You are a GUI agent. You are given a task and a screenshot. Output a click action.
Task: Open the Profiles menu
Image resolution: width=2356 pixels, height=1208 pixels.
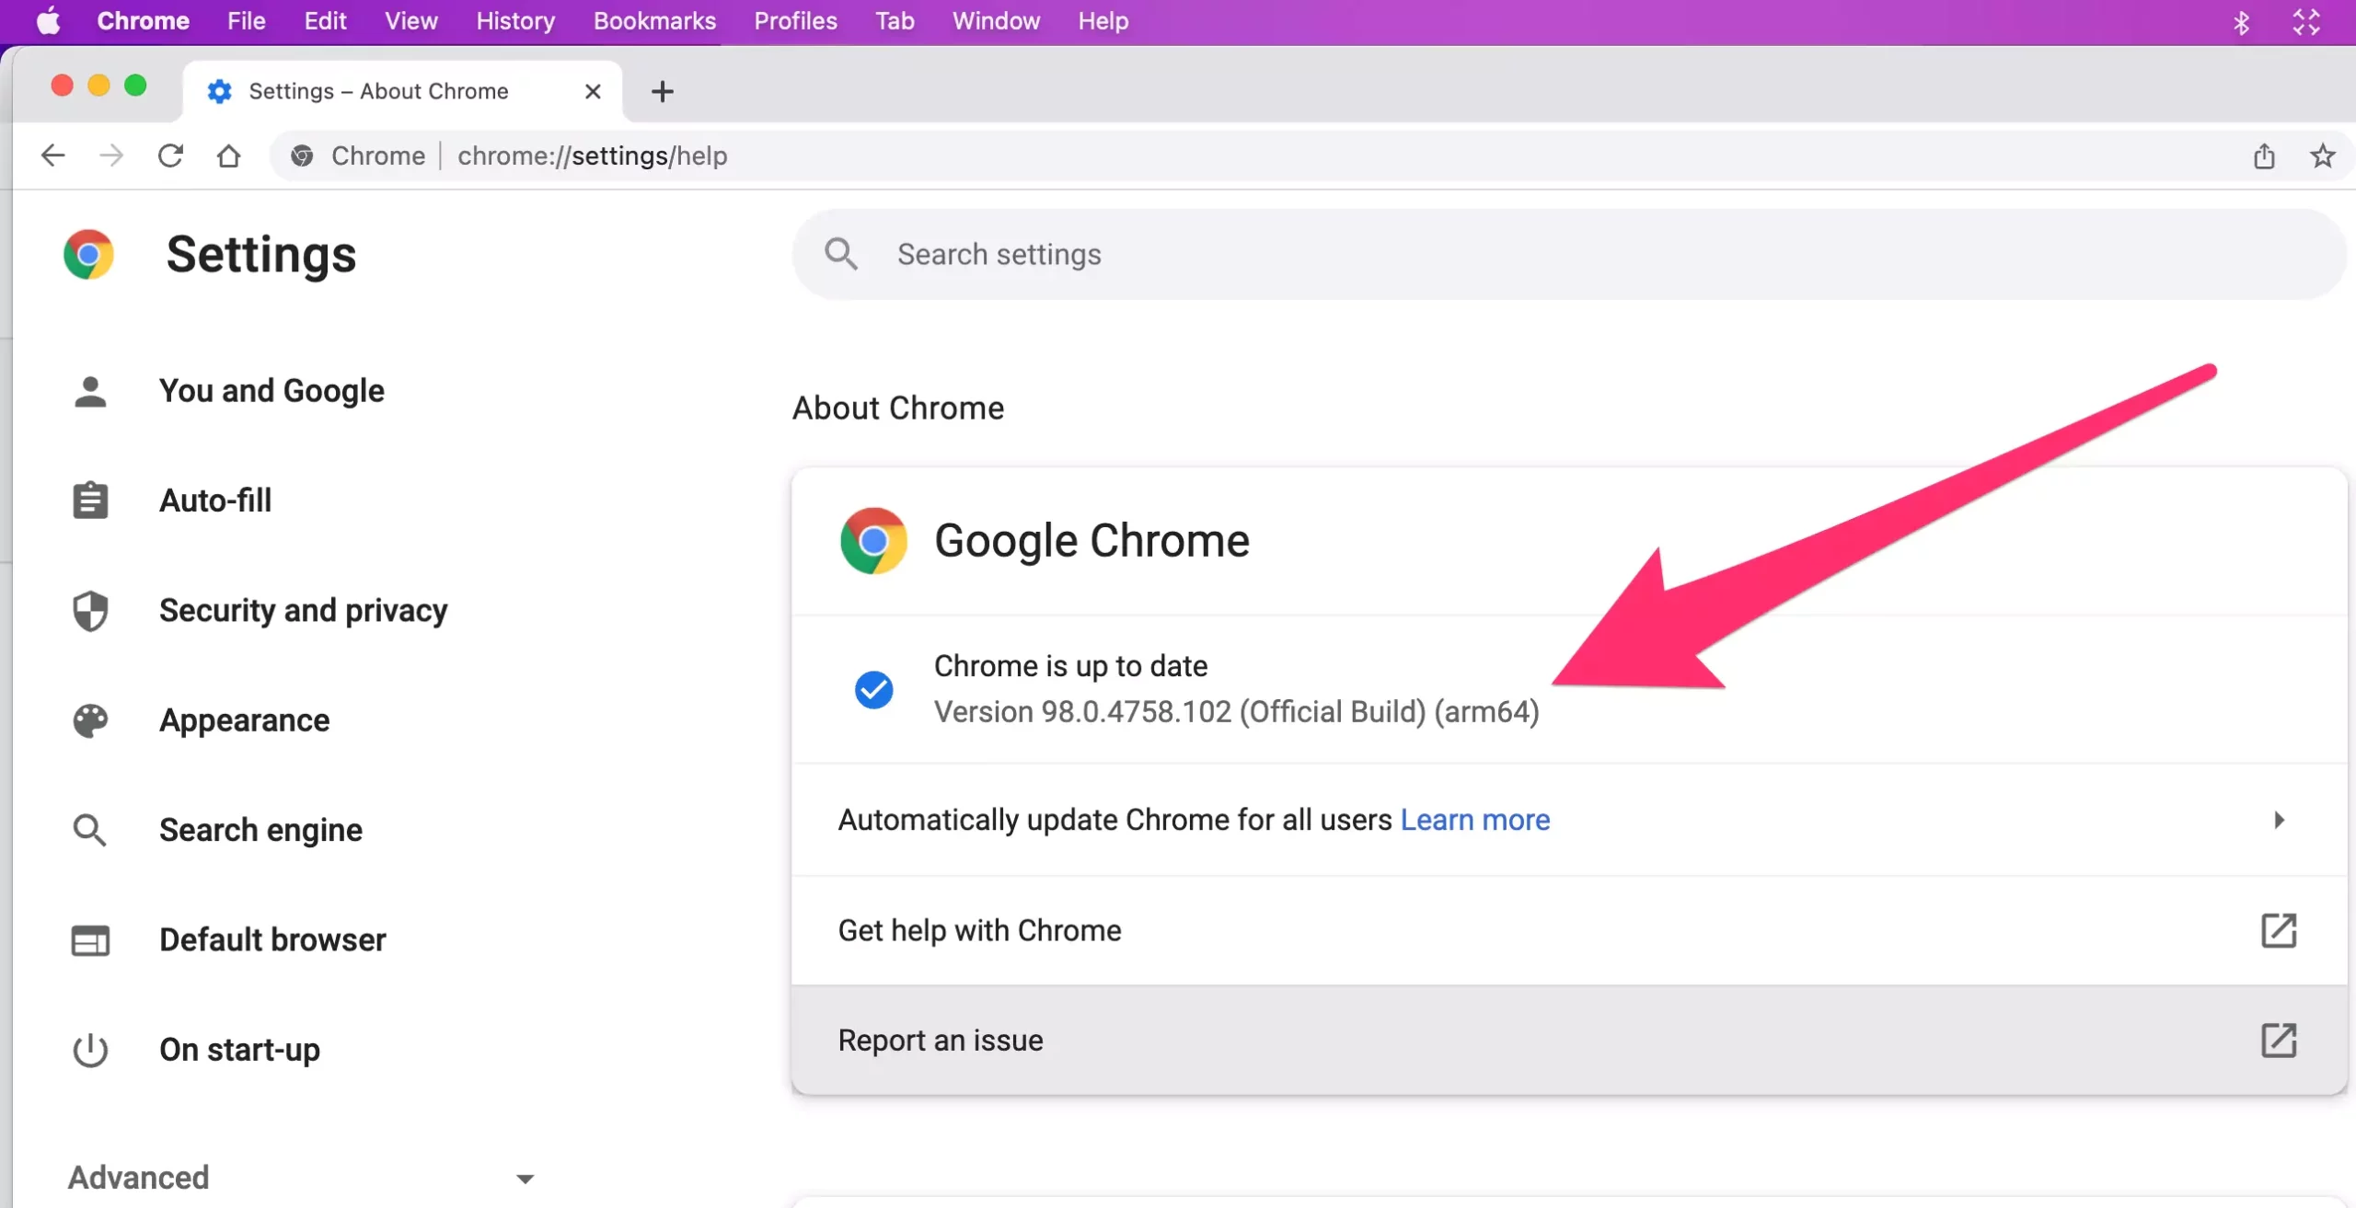795,21
